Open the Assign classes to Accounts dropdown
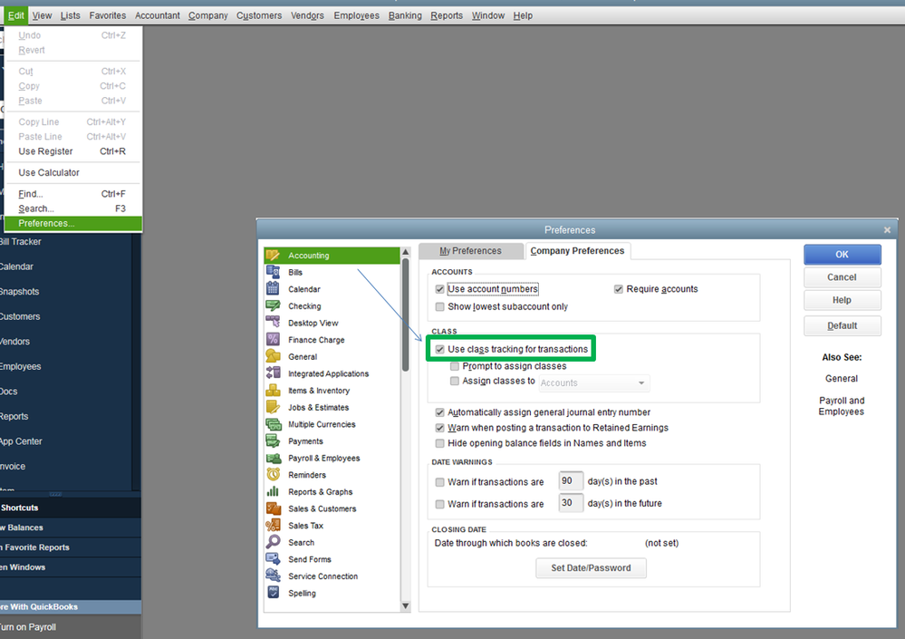 tap(594, 382)
